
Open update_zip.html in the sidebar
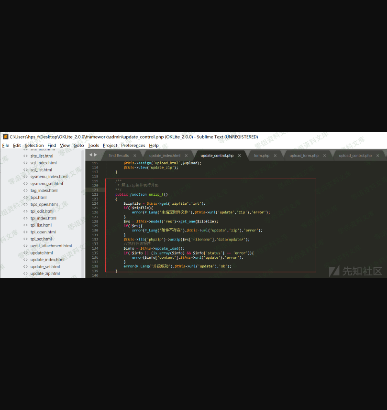[x=45, y=273]
